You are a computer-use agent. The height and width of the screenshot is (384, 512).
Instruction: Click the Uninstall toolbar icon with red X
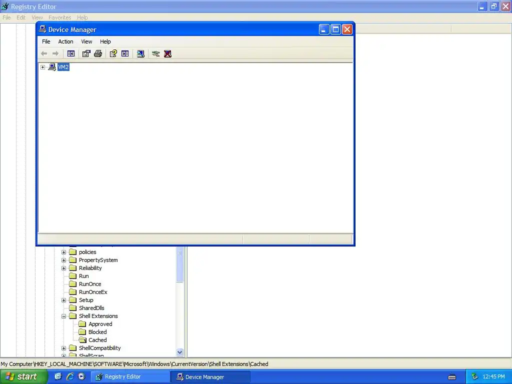(x=168, y=53)
